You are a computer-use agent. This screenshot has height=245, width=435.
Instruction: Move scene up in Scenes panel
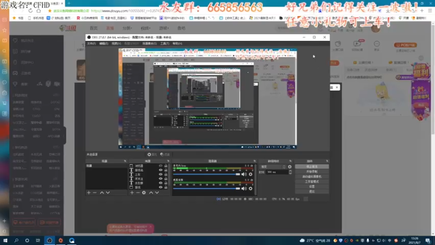coord(102,193)
